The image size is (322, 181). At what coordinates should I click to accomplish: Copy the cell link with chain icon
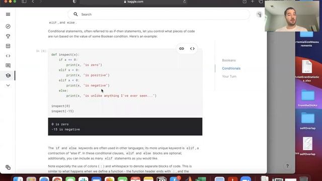tap(181, 49)
